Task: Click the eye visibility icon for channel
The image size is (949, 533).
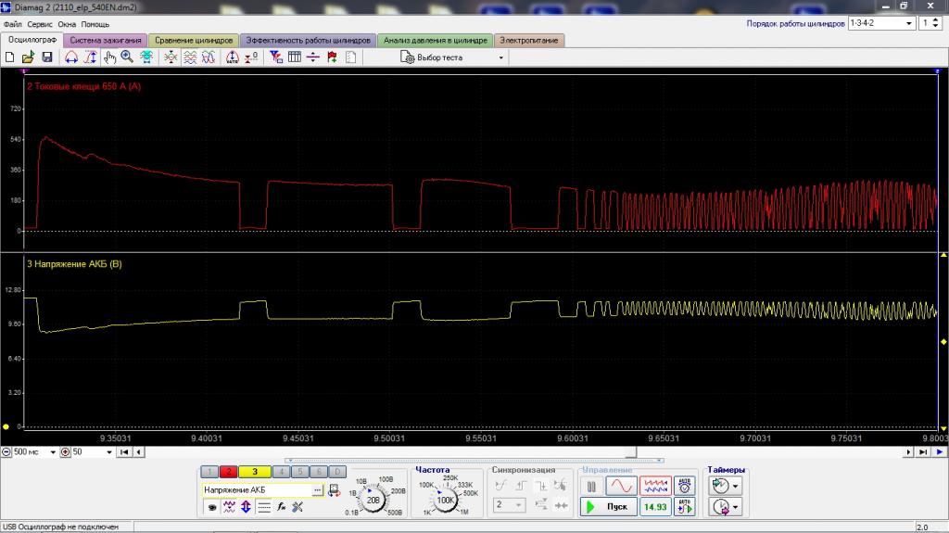Action: (x=212, y=507)
